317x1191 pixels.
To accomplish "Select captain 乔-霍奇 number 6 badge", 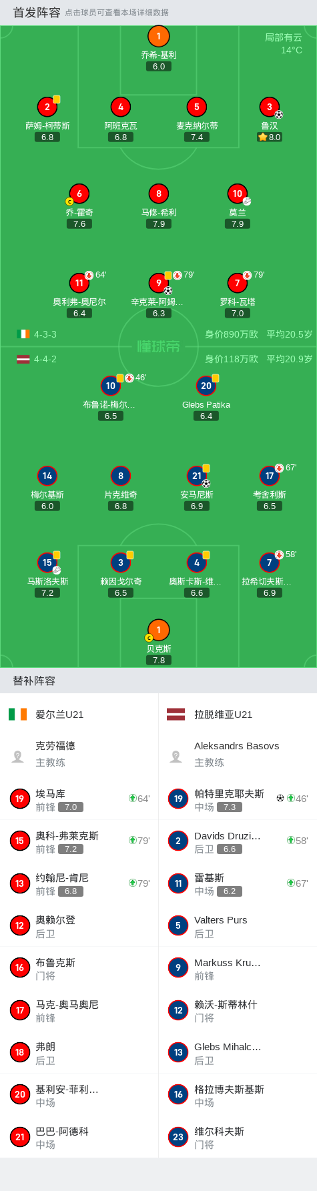I will coord(79,193).
